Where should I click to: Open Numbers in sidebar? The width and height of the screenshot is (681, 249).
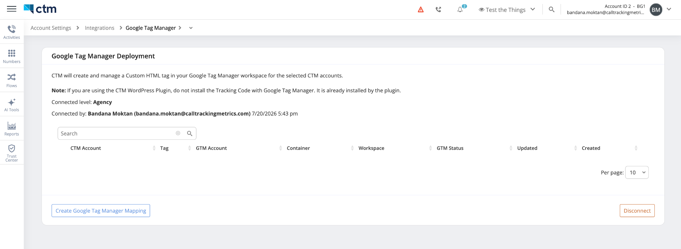pyautogui.click(x=12, y=56)
